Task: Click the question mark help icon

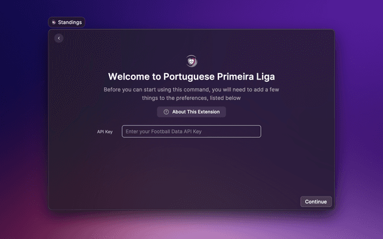Action: pos(166,112)
